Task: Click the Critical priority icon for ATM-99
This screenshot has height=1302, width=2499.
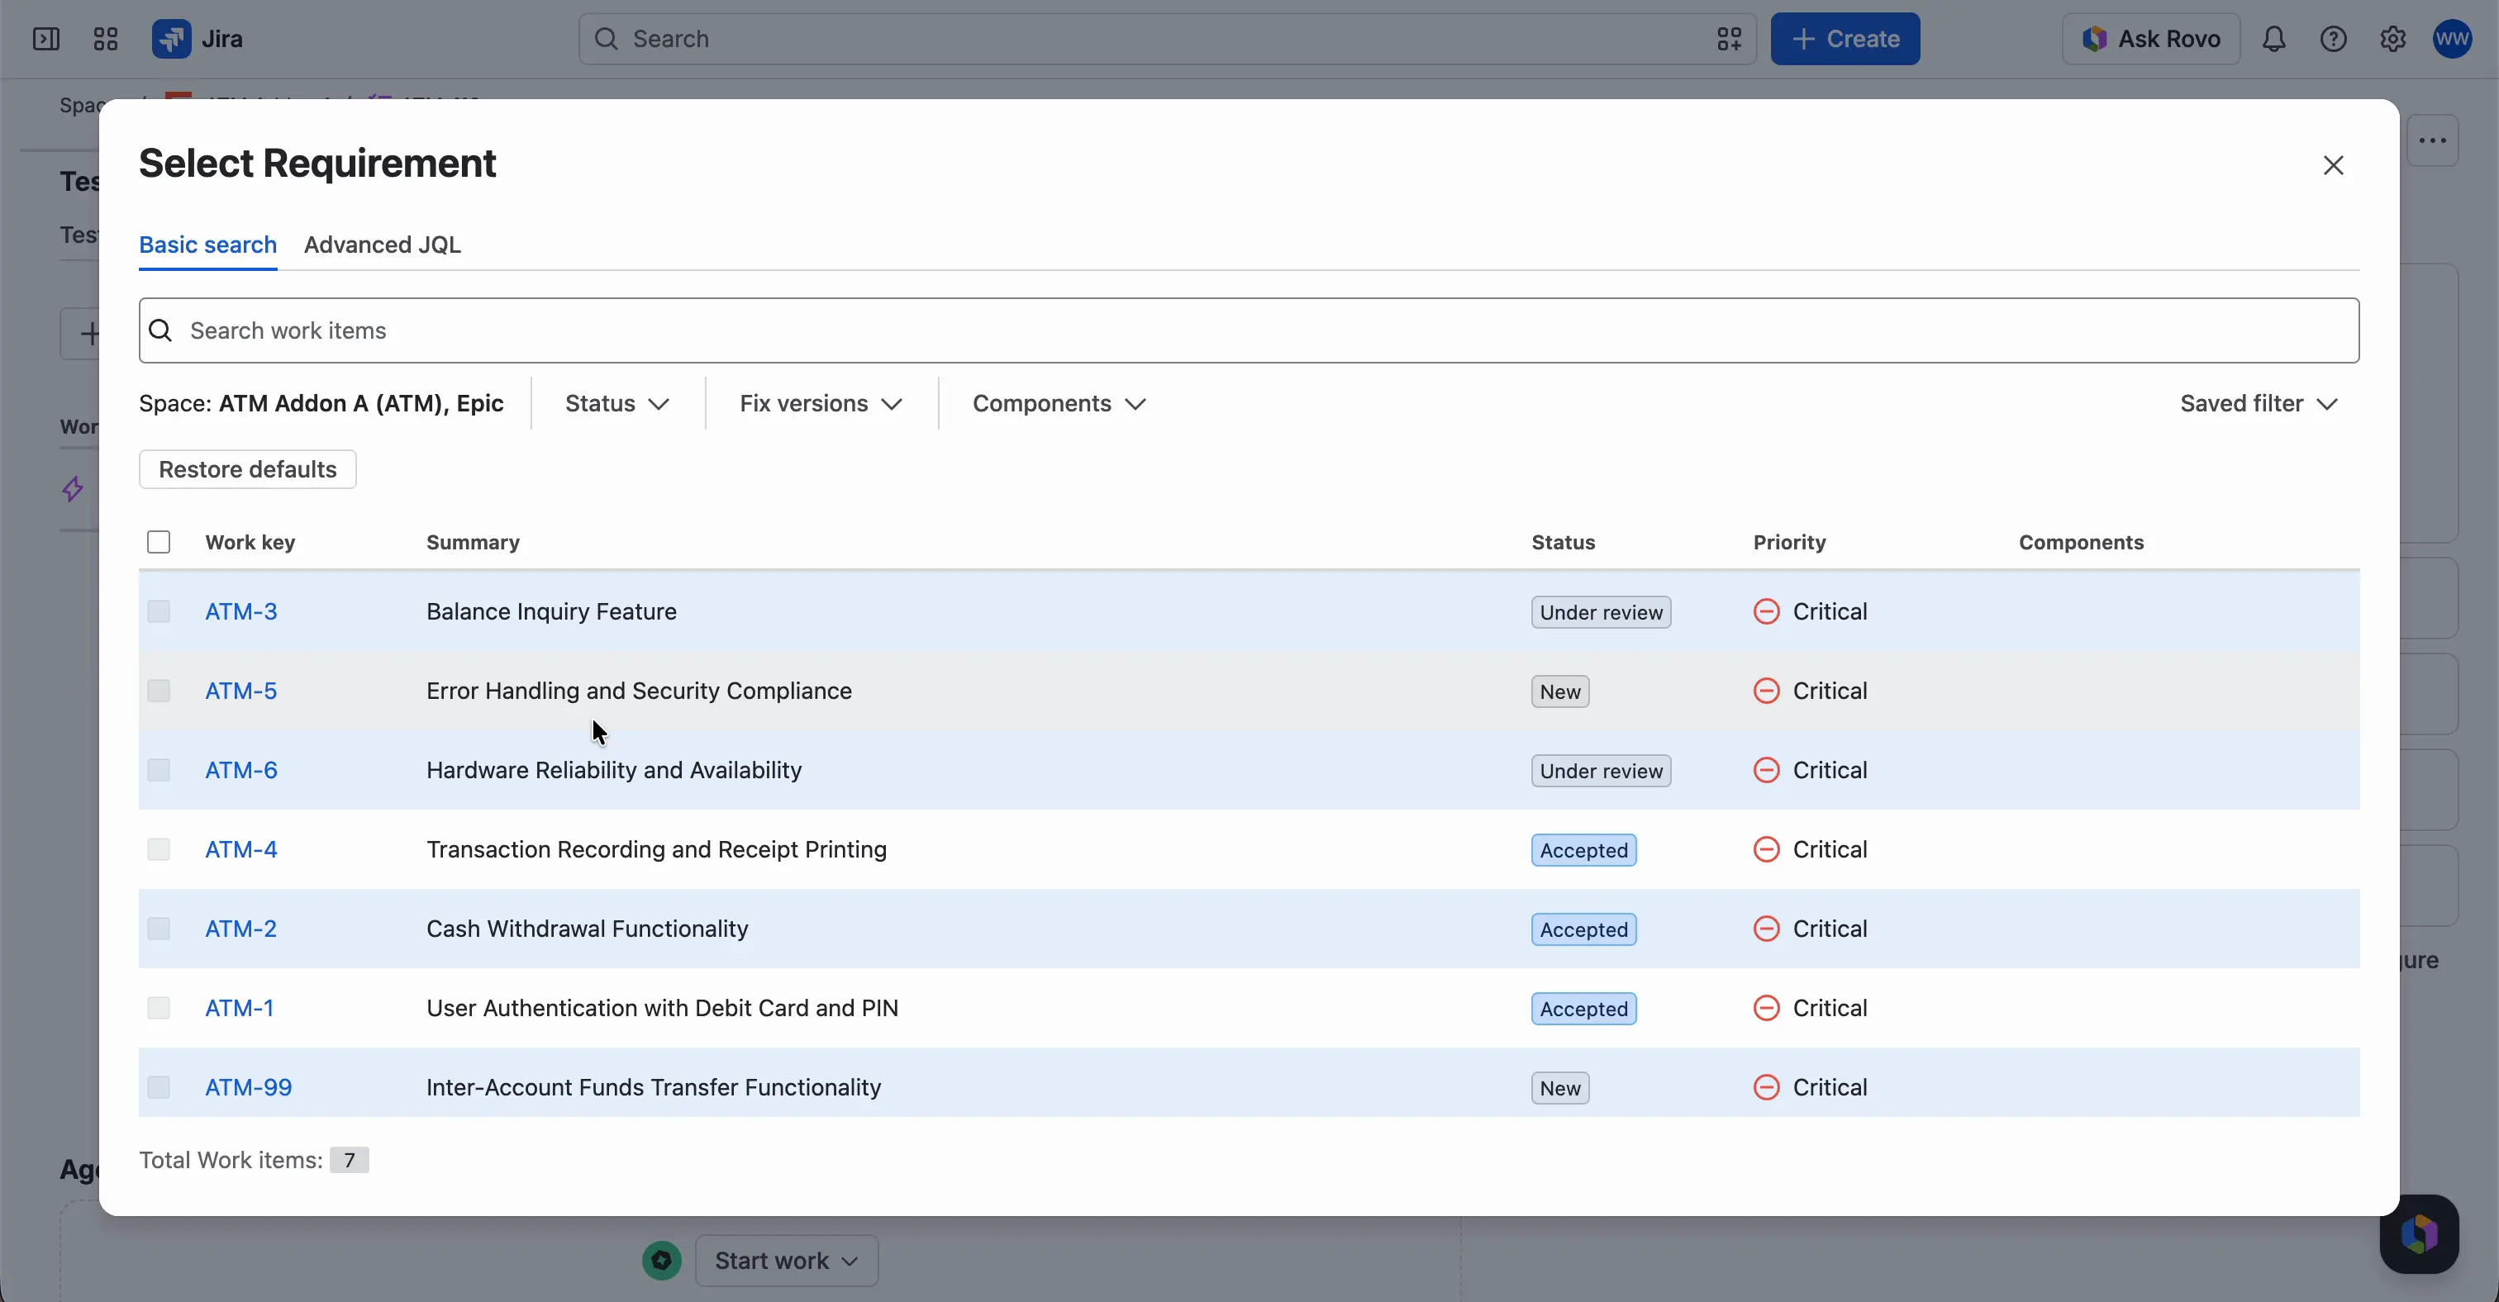Action: (x=1767, y=1086)
